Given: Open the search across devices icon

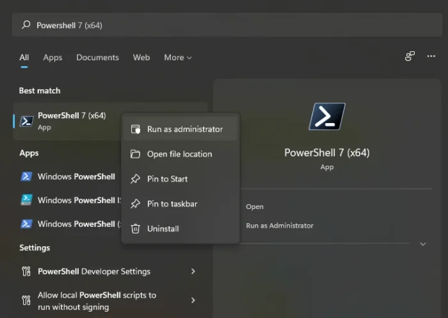Looking at the screenshot, I should click(410, 56).
